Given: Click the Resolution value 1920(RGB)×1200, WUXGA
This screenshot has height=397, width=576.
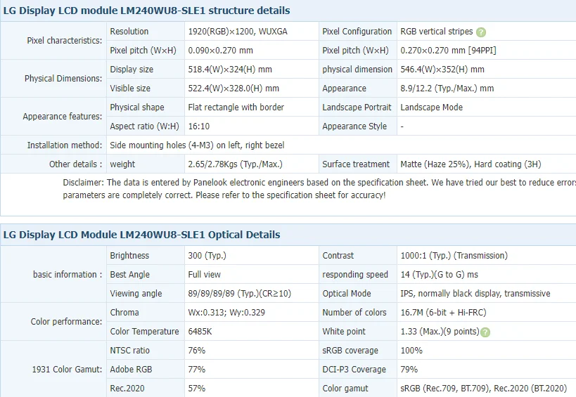Looking at the screenshot, I should click(x=238, y=32).
